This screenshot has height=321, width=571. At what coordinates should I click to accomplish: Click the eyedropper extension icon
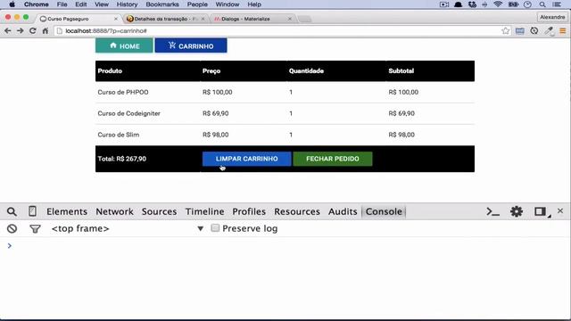pyautogui.click(x=550, y=31)
